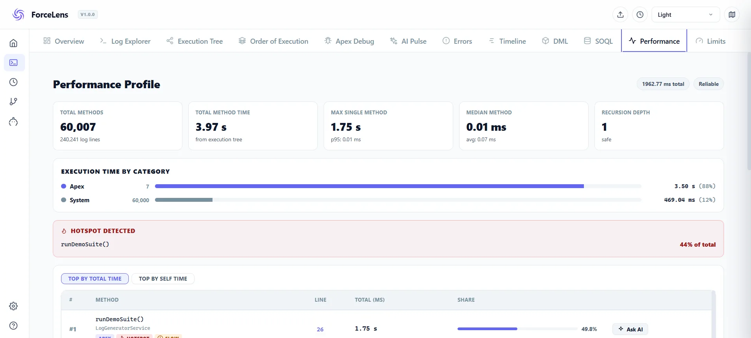Click the Total Methods 60,007 card
This screenshot has height=338, width=751.
pyautogui.click(x=117, y=126)
